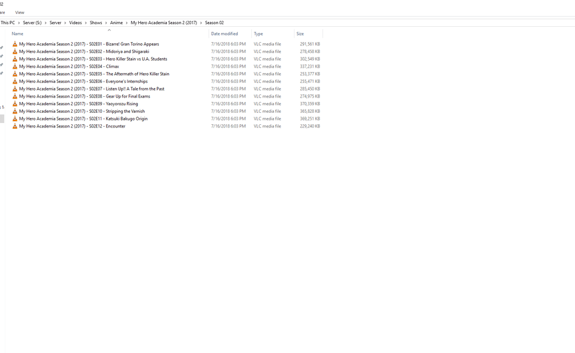The width and height of the screenshot is (575, 353).
Task: Click VLC icon of S02E02 Midoriya and Shigaraki
Action: pyautogui.click(x=15, y=52)
